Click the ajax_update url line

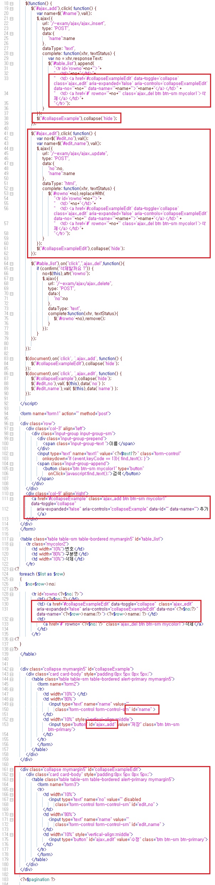(x=75, y=154)
